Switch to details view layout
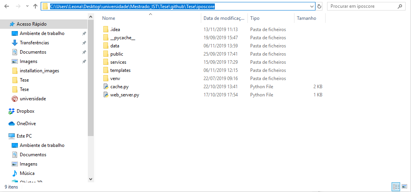This screenshot has height=192, width=411. (x=395, y=187)
